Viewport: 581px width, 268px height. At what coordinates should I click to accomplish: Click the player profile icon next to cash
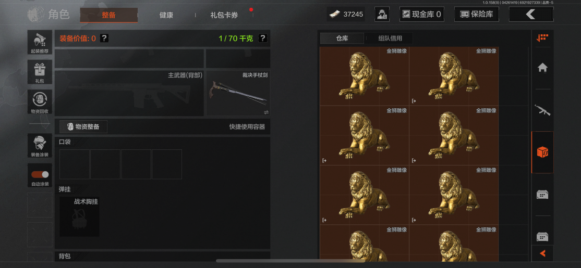click(382, 15)
